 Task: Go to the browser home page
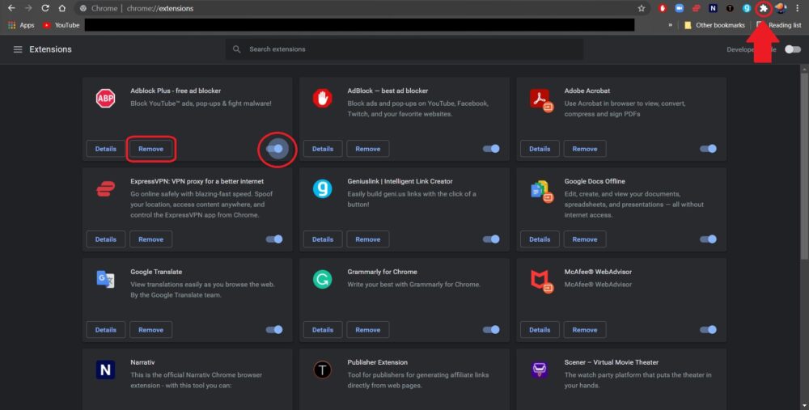64,8
